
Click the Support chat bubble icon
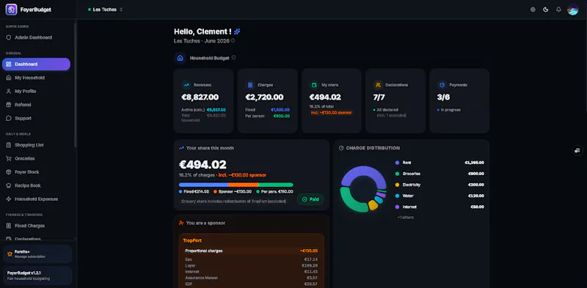click(x=9, y=118)
